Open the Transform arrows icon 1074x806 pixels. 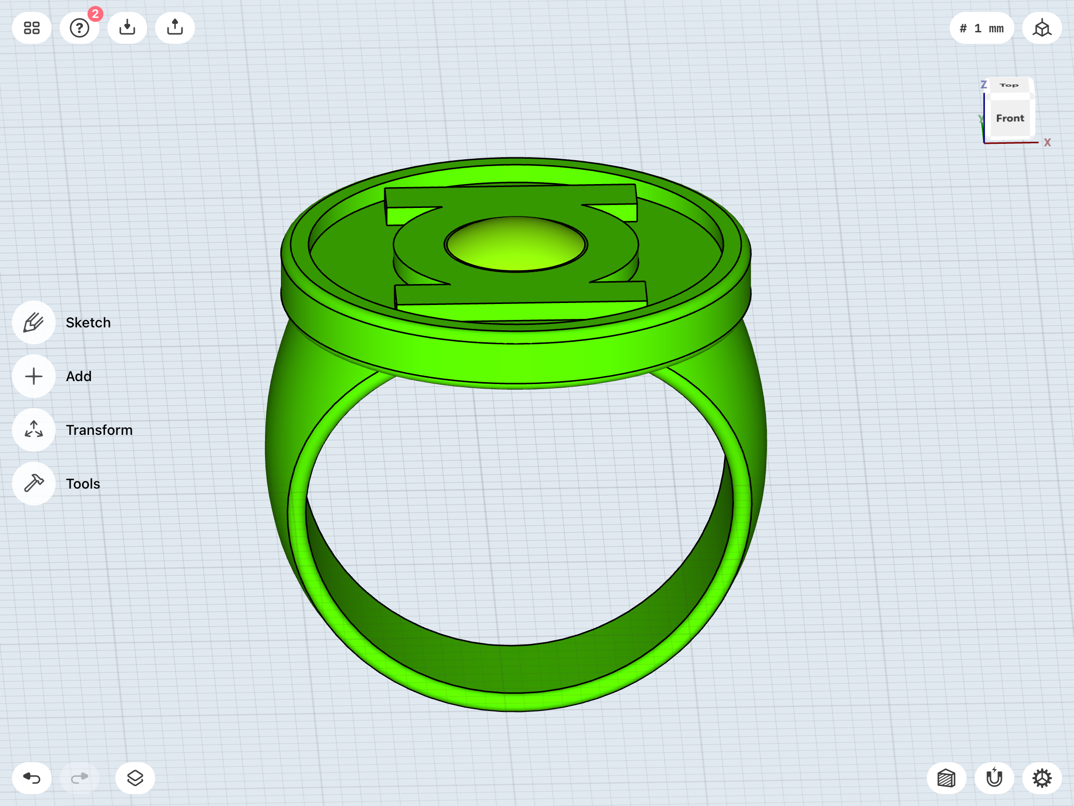click(34, 430)
